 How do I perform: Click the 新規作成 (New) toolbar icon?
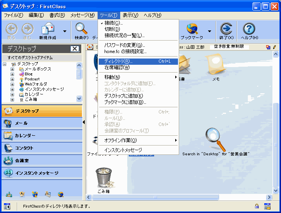tap(47, 29)
